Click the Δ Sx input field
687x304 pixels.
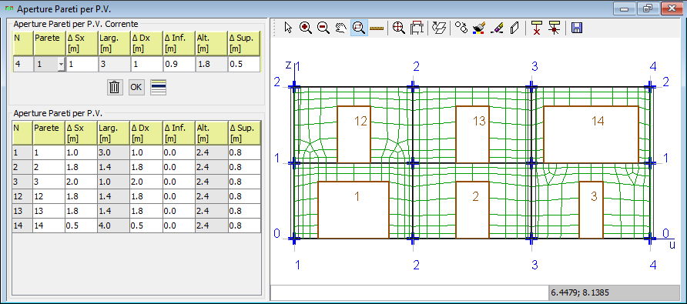(82, 65)
